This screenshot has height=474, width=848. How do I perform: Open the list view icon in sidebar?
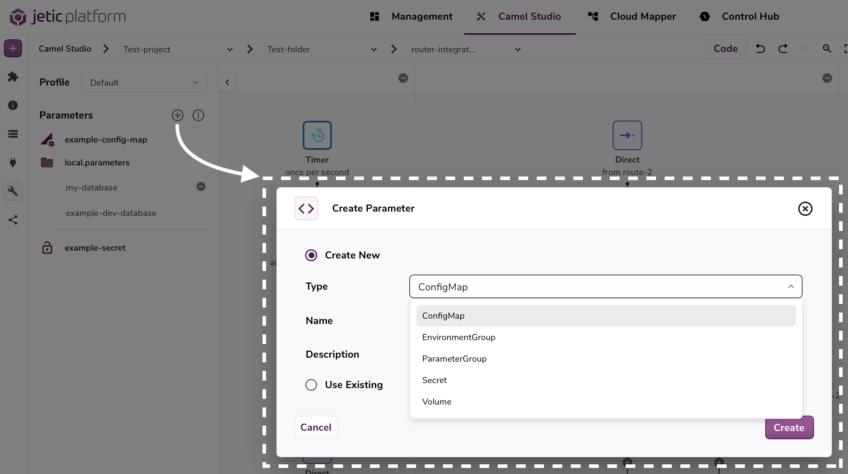point(13,134)
